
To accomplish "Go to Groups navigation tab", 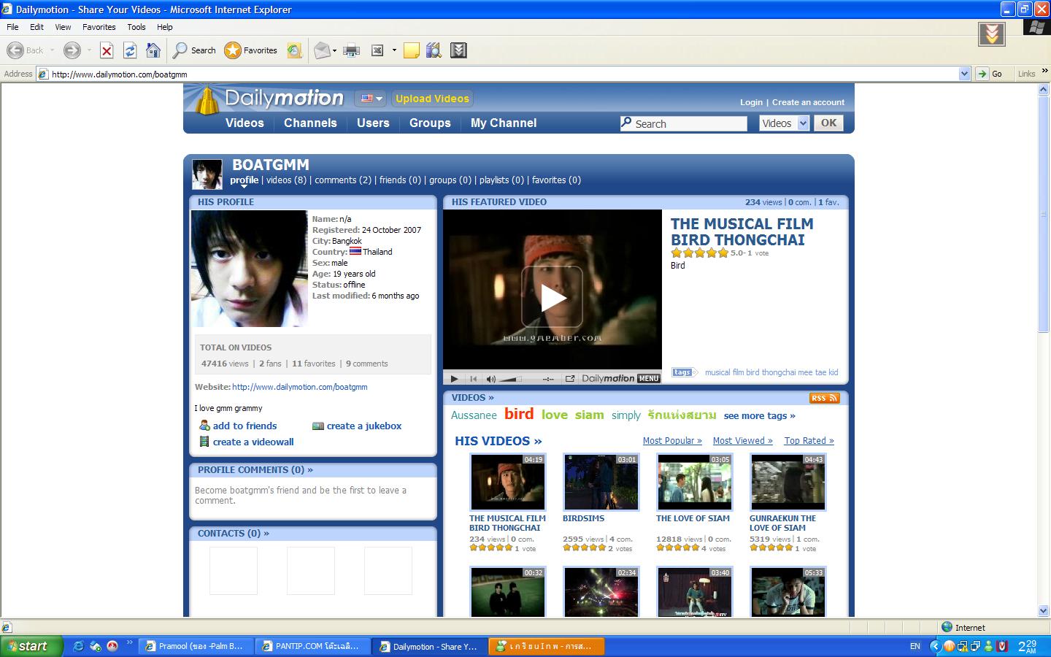I will (x=430, y=123).
